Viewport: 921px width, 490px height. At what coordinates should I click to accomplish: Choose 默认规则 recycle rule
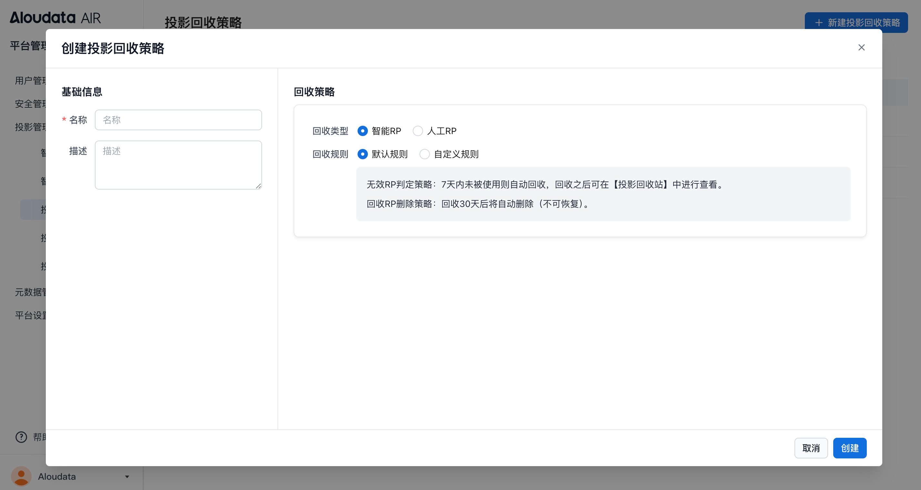pyautogui.click(x=362, y=154)
